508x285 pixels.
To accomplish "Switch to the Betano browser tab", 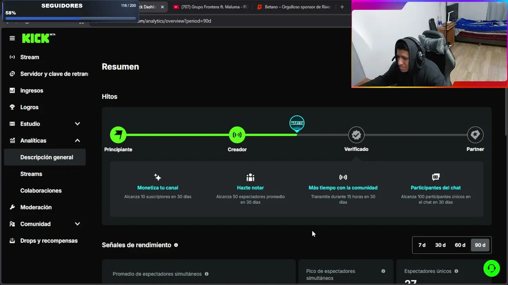I will (x=294, y=7).
